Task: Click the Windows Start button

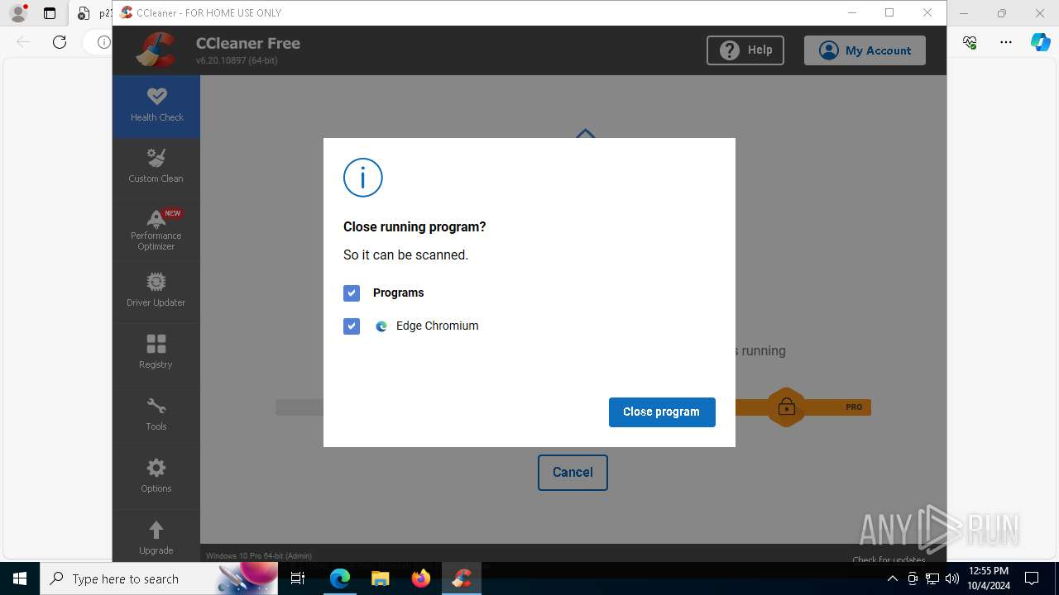Action: click(20, 579)
